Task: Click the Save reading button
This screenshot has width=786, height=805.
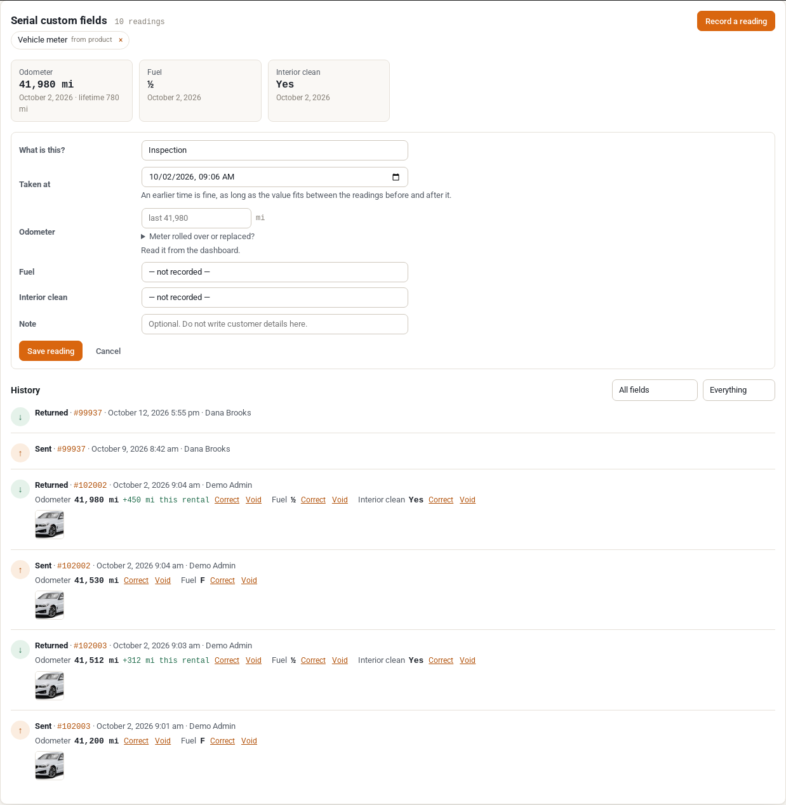Action: 51,351
